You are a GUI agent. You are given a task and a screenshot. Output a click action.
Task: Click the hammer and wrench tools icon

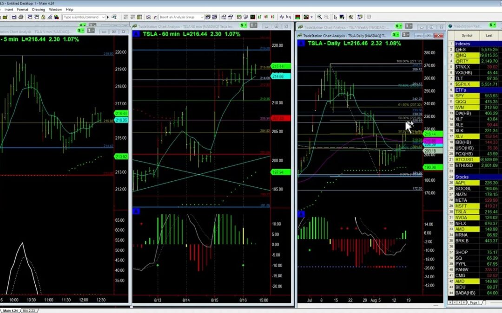351,17
